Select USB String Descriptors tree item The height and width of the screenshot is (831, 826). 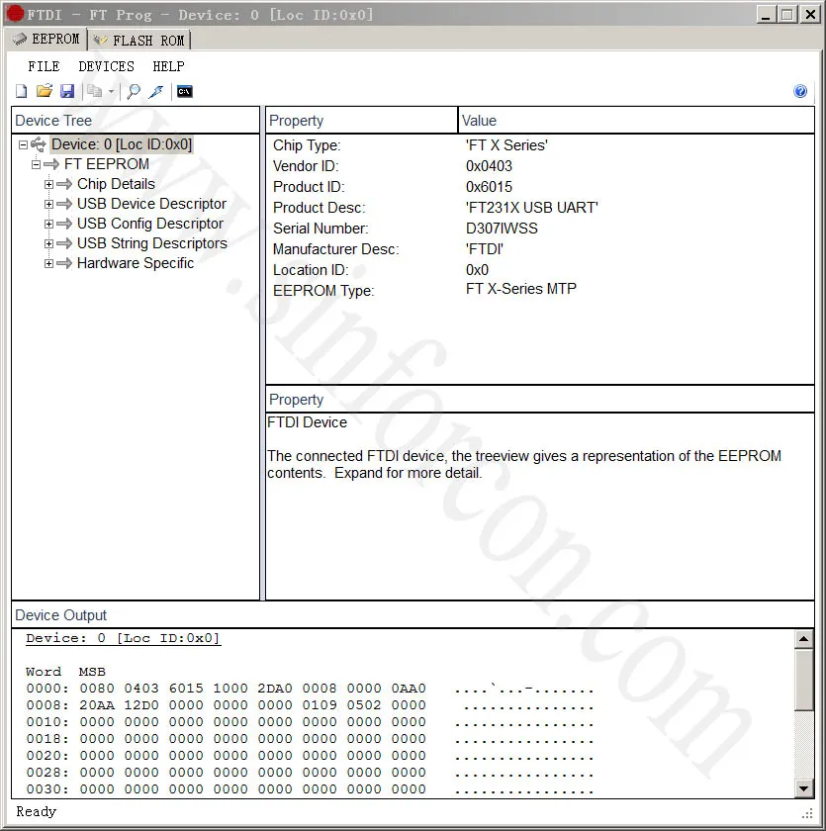coord(152,243)
